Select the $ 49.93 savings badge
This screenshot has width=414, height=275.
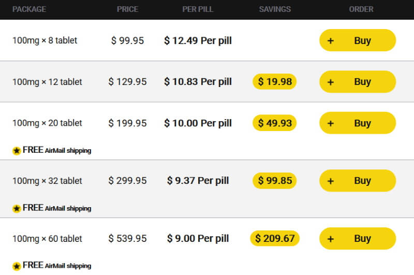275,123
